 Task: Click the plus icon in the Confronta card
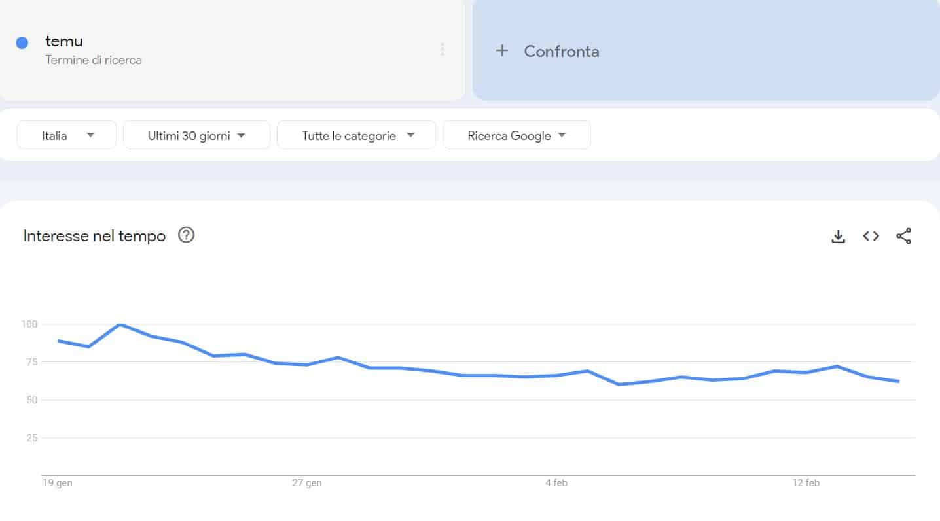[502, 51]
